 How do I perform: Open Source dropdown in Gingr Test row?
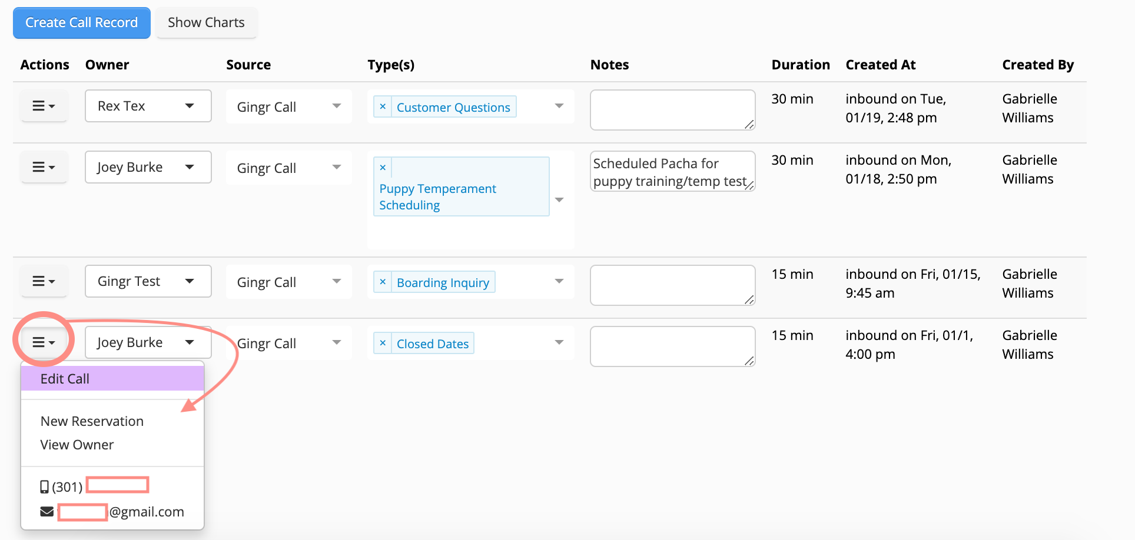click(289, 282)
